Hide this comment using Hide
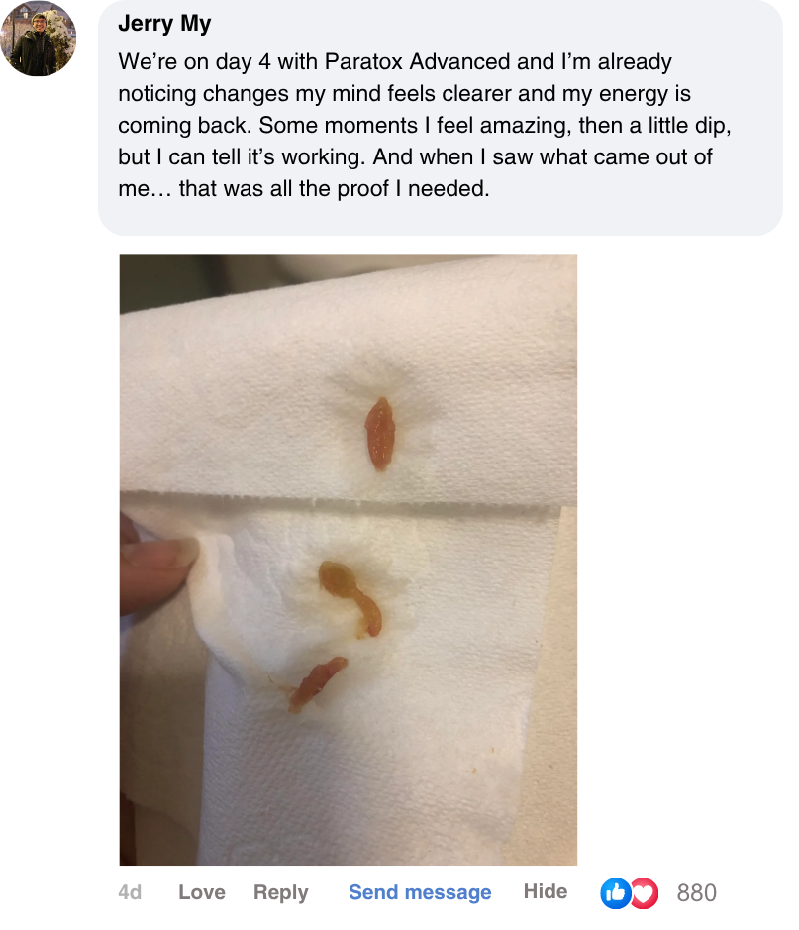 tap(546, 891)
